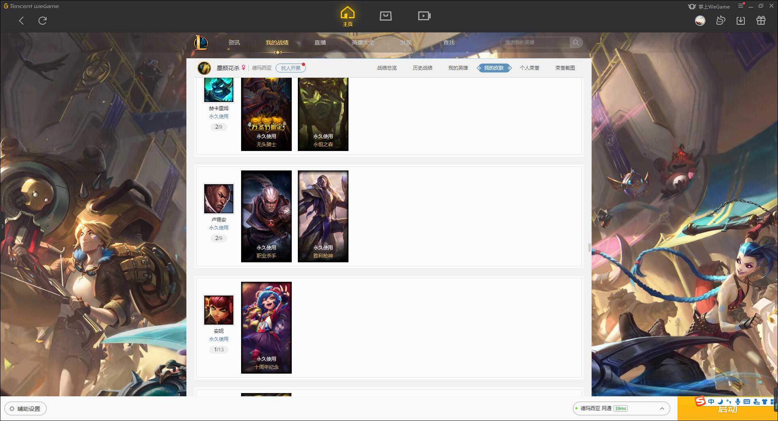
Task: Click 永久使用 link under 卢锡安
Action: click(x=219, y=228)
